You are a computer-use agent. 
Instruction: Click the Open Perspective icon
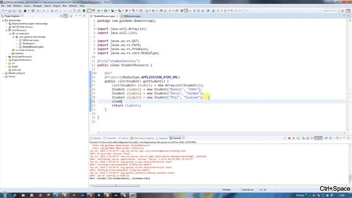[343, 11]
